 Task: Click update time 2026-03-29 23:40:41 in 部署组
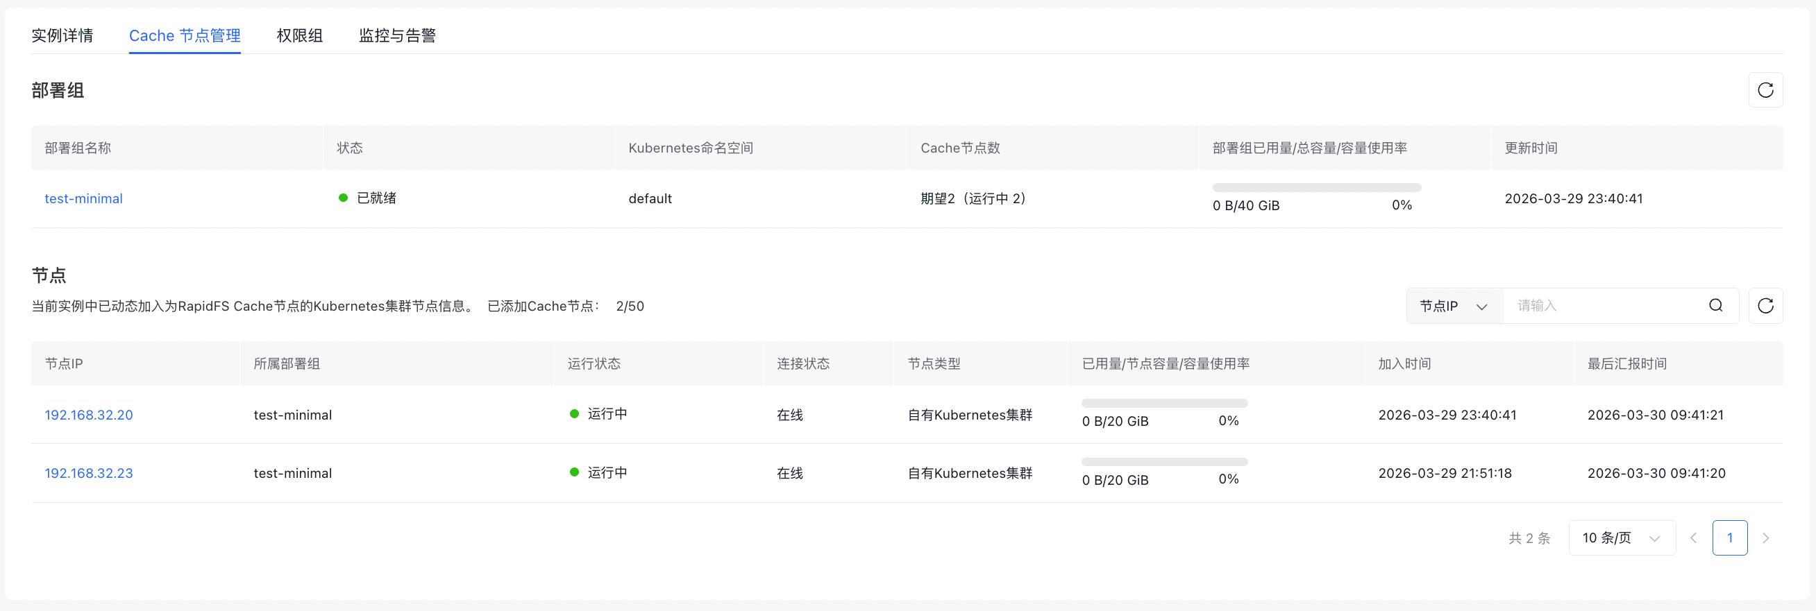[x=1574, y=198]
